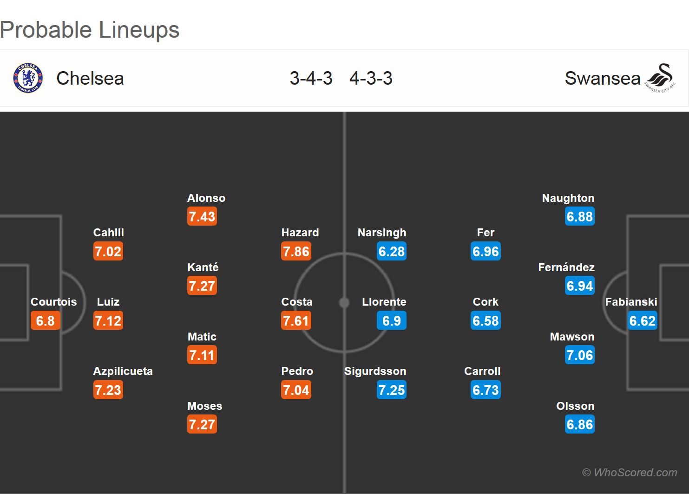
Task: Click player name Azpilicueta
Action: (123, 371)
